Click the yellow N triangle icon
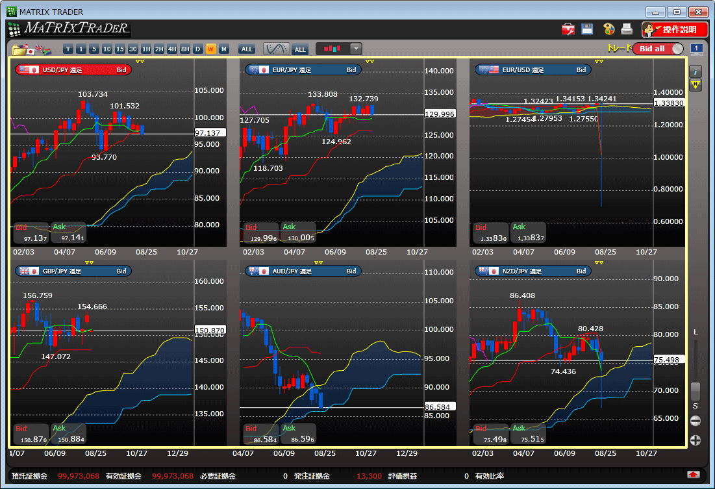Viewport: 715px width, 489px height. (x=695, y=85)
